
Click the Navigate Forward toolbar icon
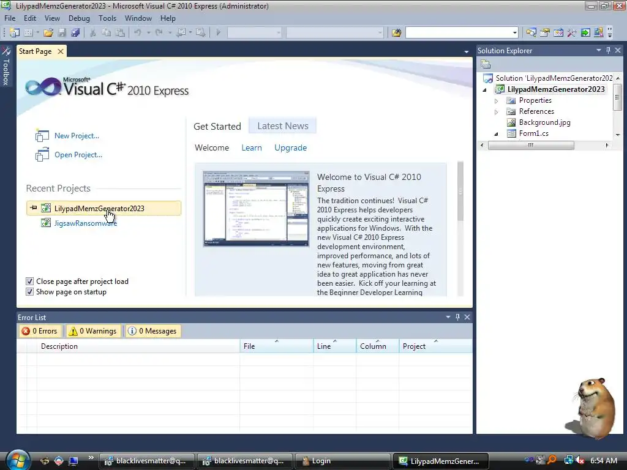tap(201, 32)
